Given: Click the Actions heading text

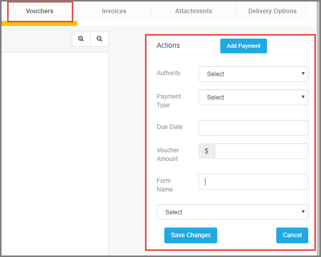Looking at the screenshot, I should [x=168, y=45].
